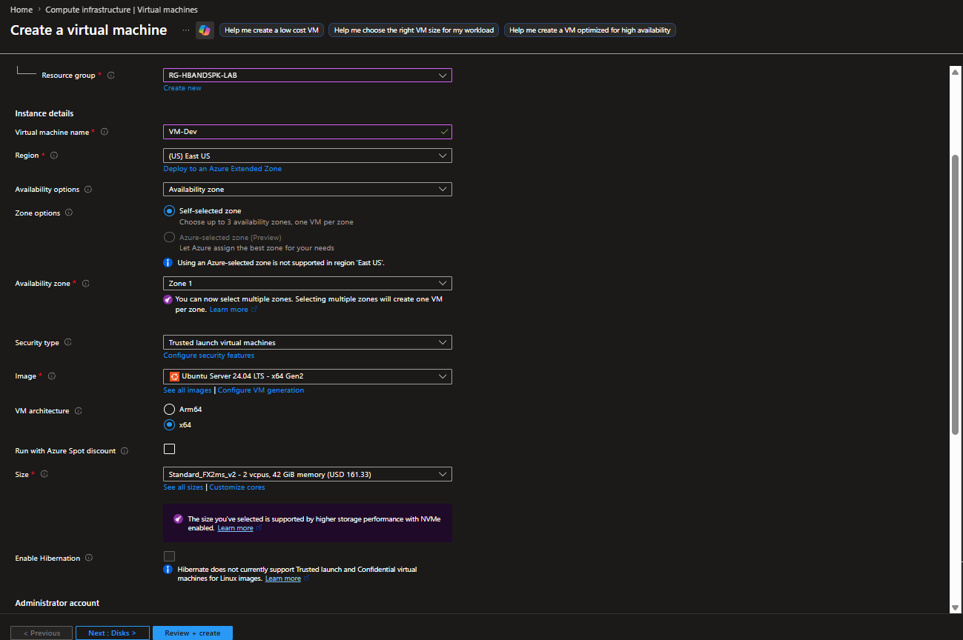Select the Self-selected zone radio button
963x640 pixels.
click(x=169, y=211)
